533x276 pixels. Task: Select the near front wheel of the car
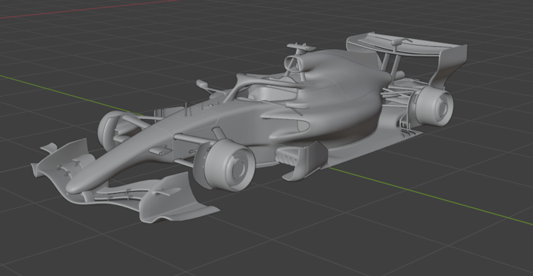point(230,165)
